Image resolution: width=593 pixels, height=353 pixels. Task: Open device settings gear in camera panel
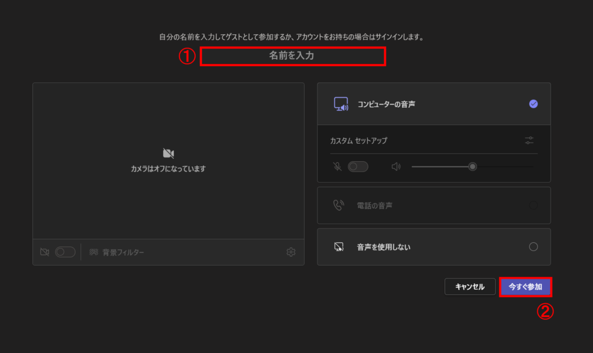(x=291, y=252)
